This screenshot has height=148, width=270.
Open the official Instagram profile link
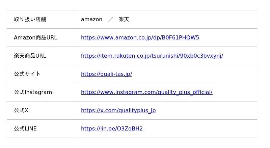[146, 92]
